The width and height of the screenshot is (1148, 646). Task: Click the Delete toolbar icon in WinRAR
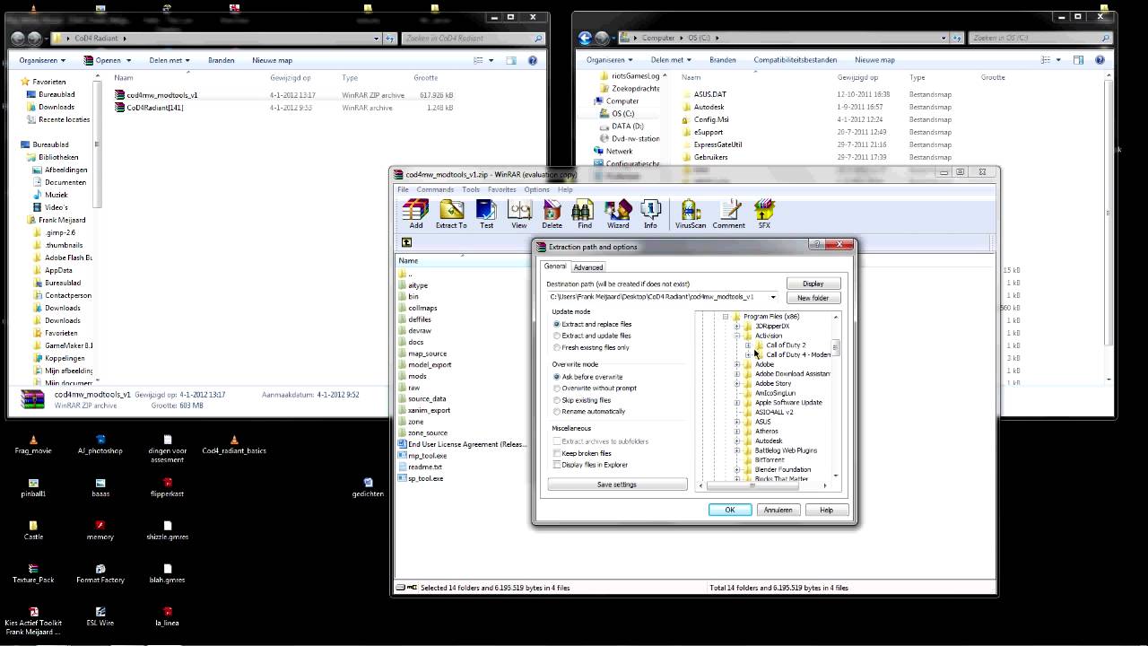coord(552,214)
